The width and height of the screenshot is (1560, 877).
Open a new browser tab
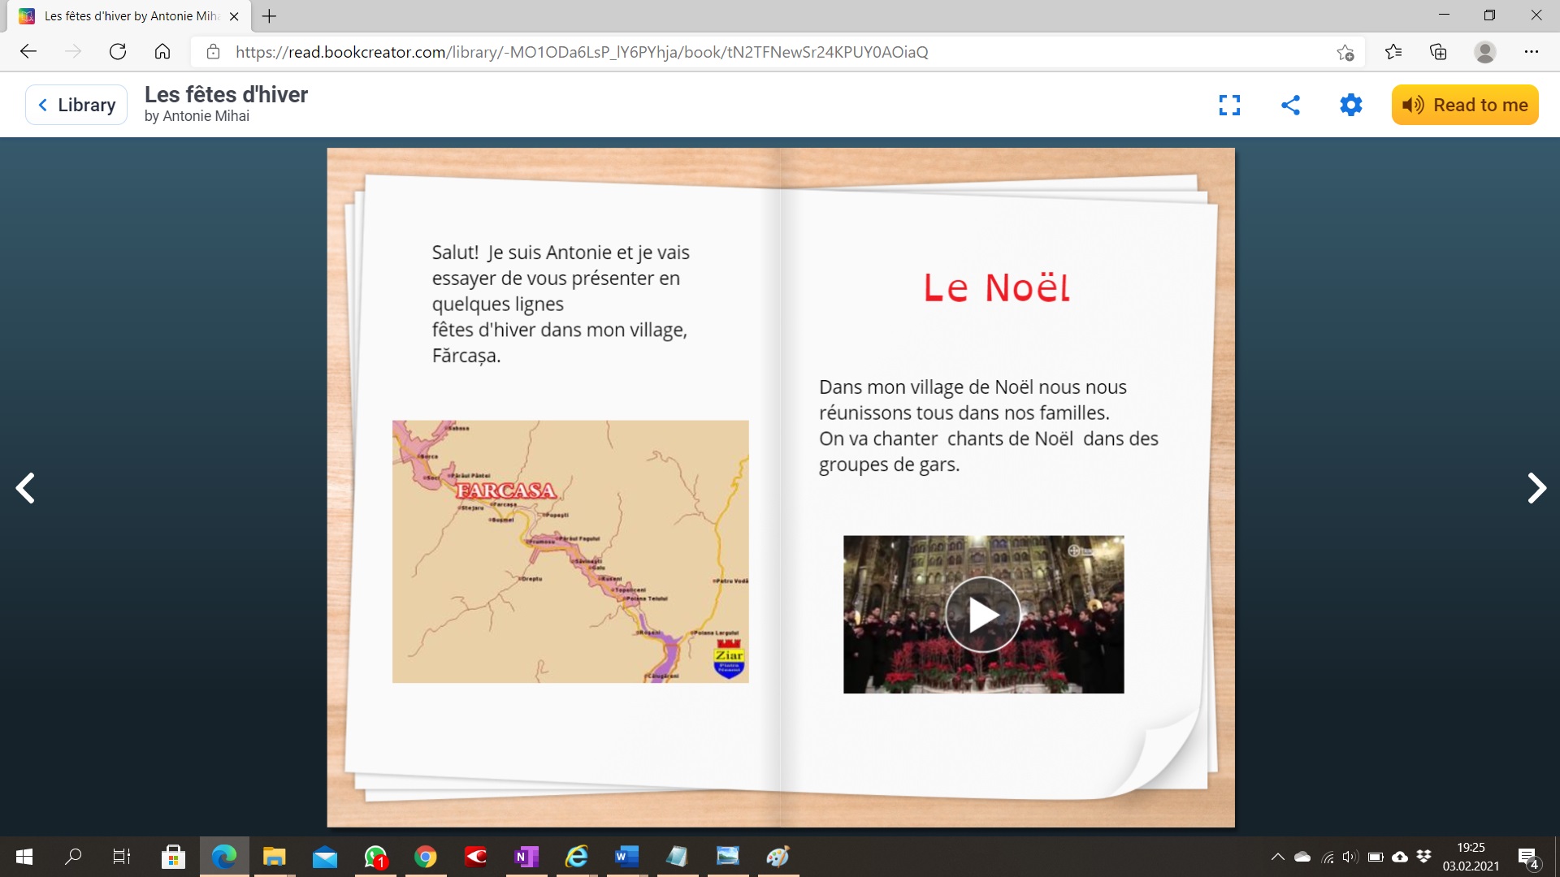tap(270, 15)
